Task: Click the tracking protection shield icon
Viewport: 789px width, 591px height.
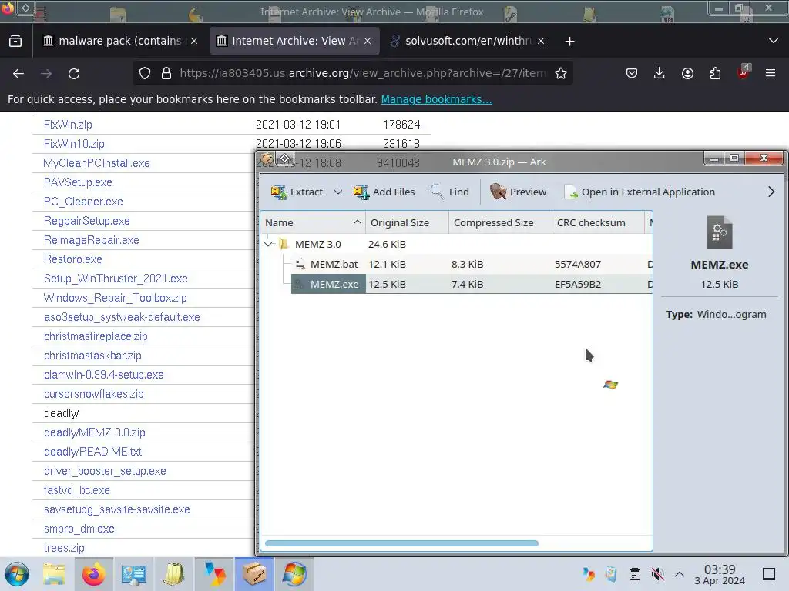Action: pyautogui.click(x=145, y=73)
